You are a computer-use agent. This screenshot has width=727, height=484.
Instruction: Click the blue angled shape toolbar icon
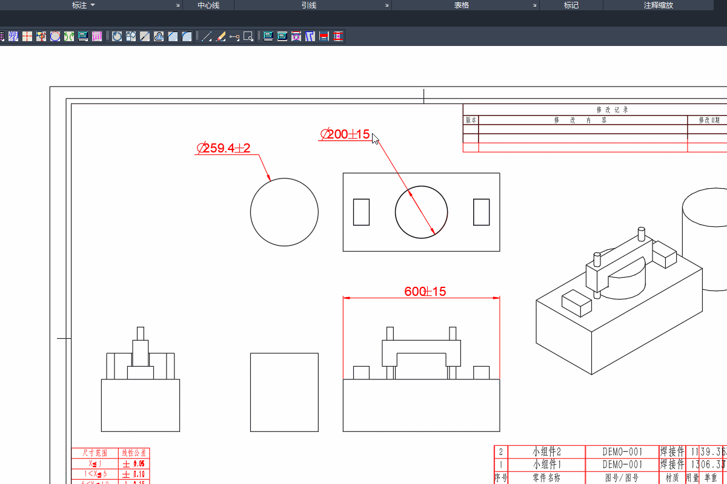310,36
